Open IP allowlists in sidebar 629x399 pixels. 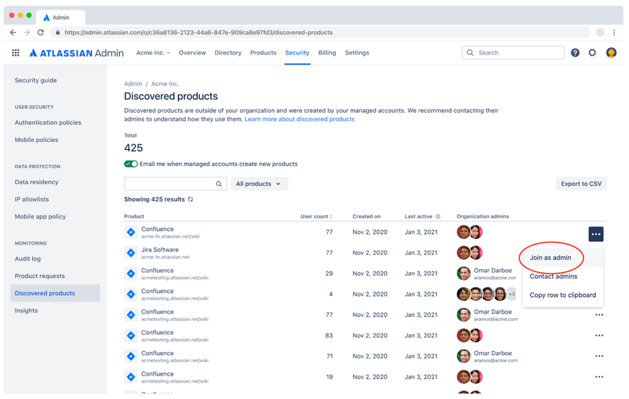coord(32,199)
